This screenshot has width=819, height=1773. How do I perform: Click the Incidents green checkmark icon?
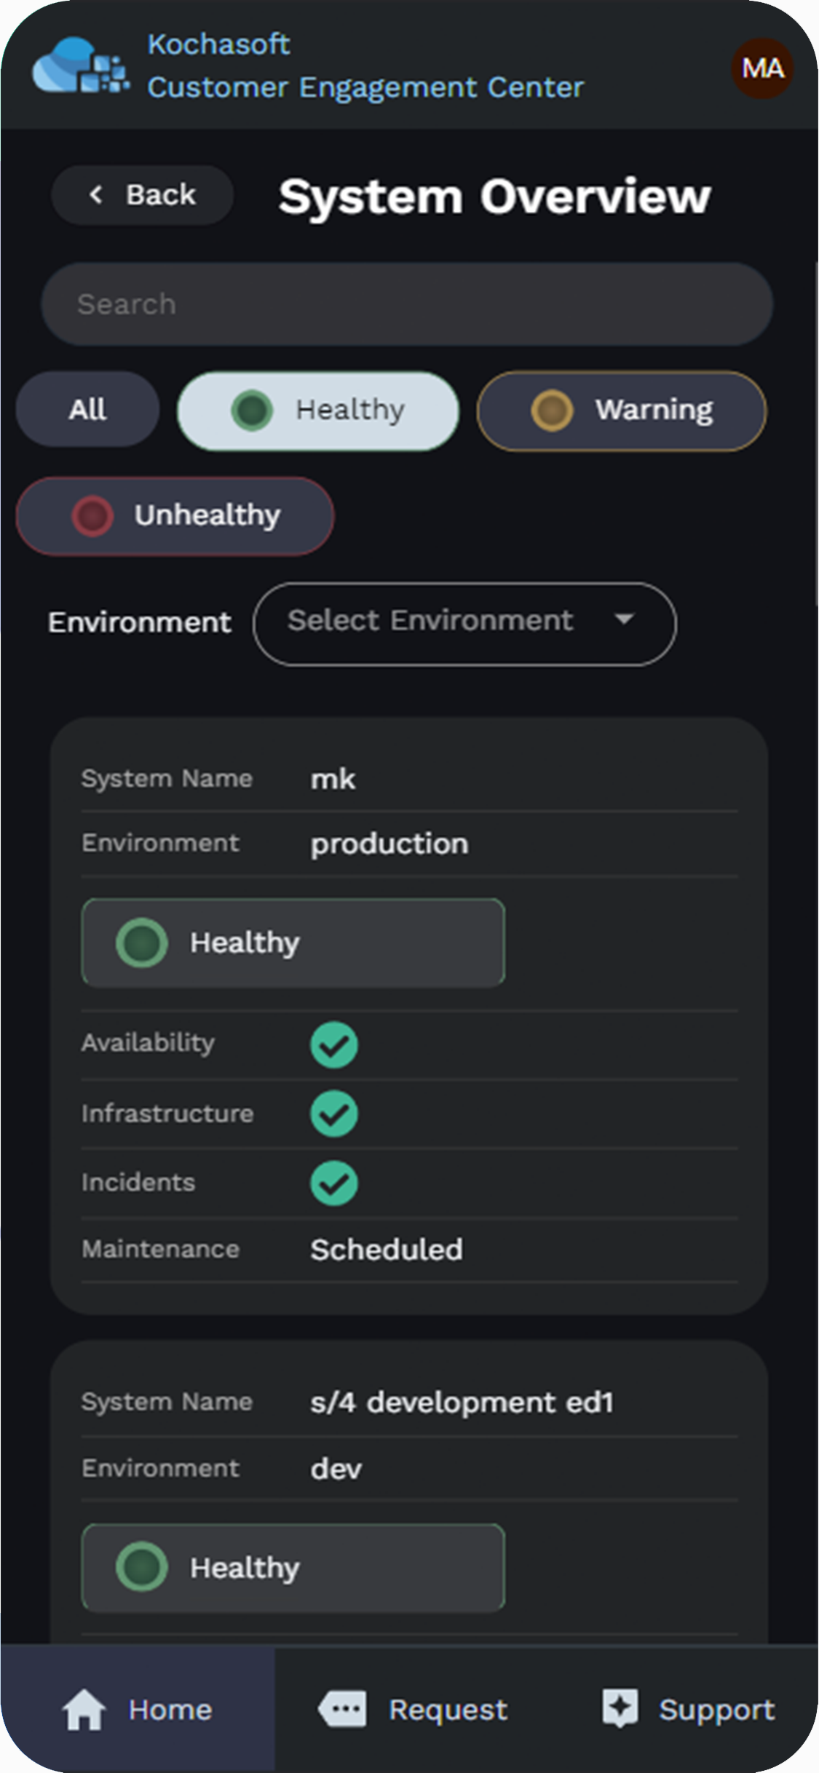[334, 1183]
